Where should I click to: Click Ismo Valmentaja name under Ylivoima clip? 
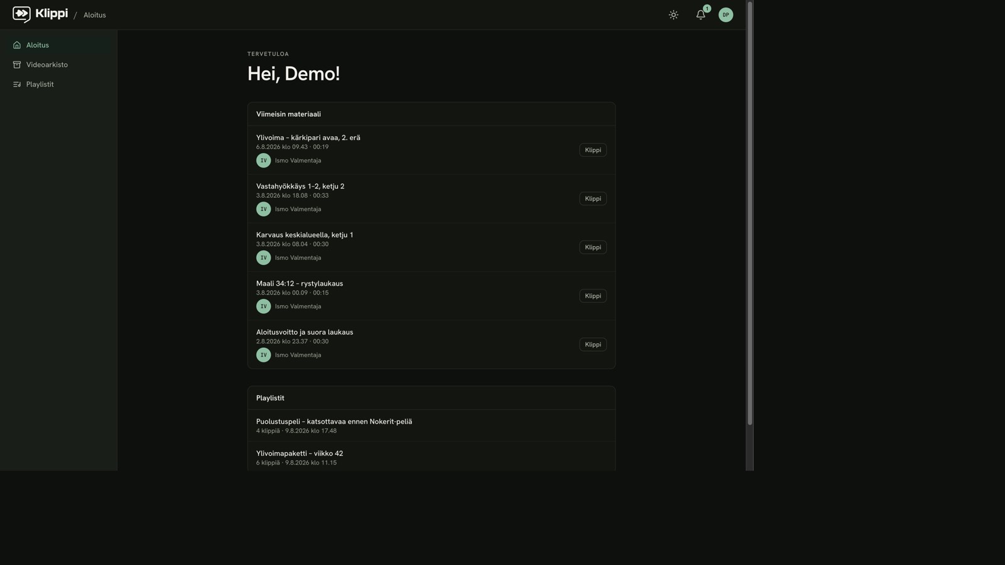(298, 161)
